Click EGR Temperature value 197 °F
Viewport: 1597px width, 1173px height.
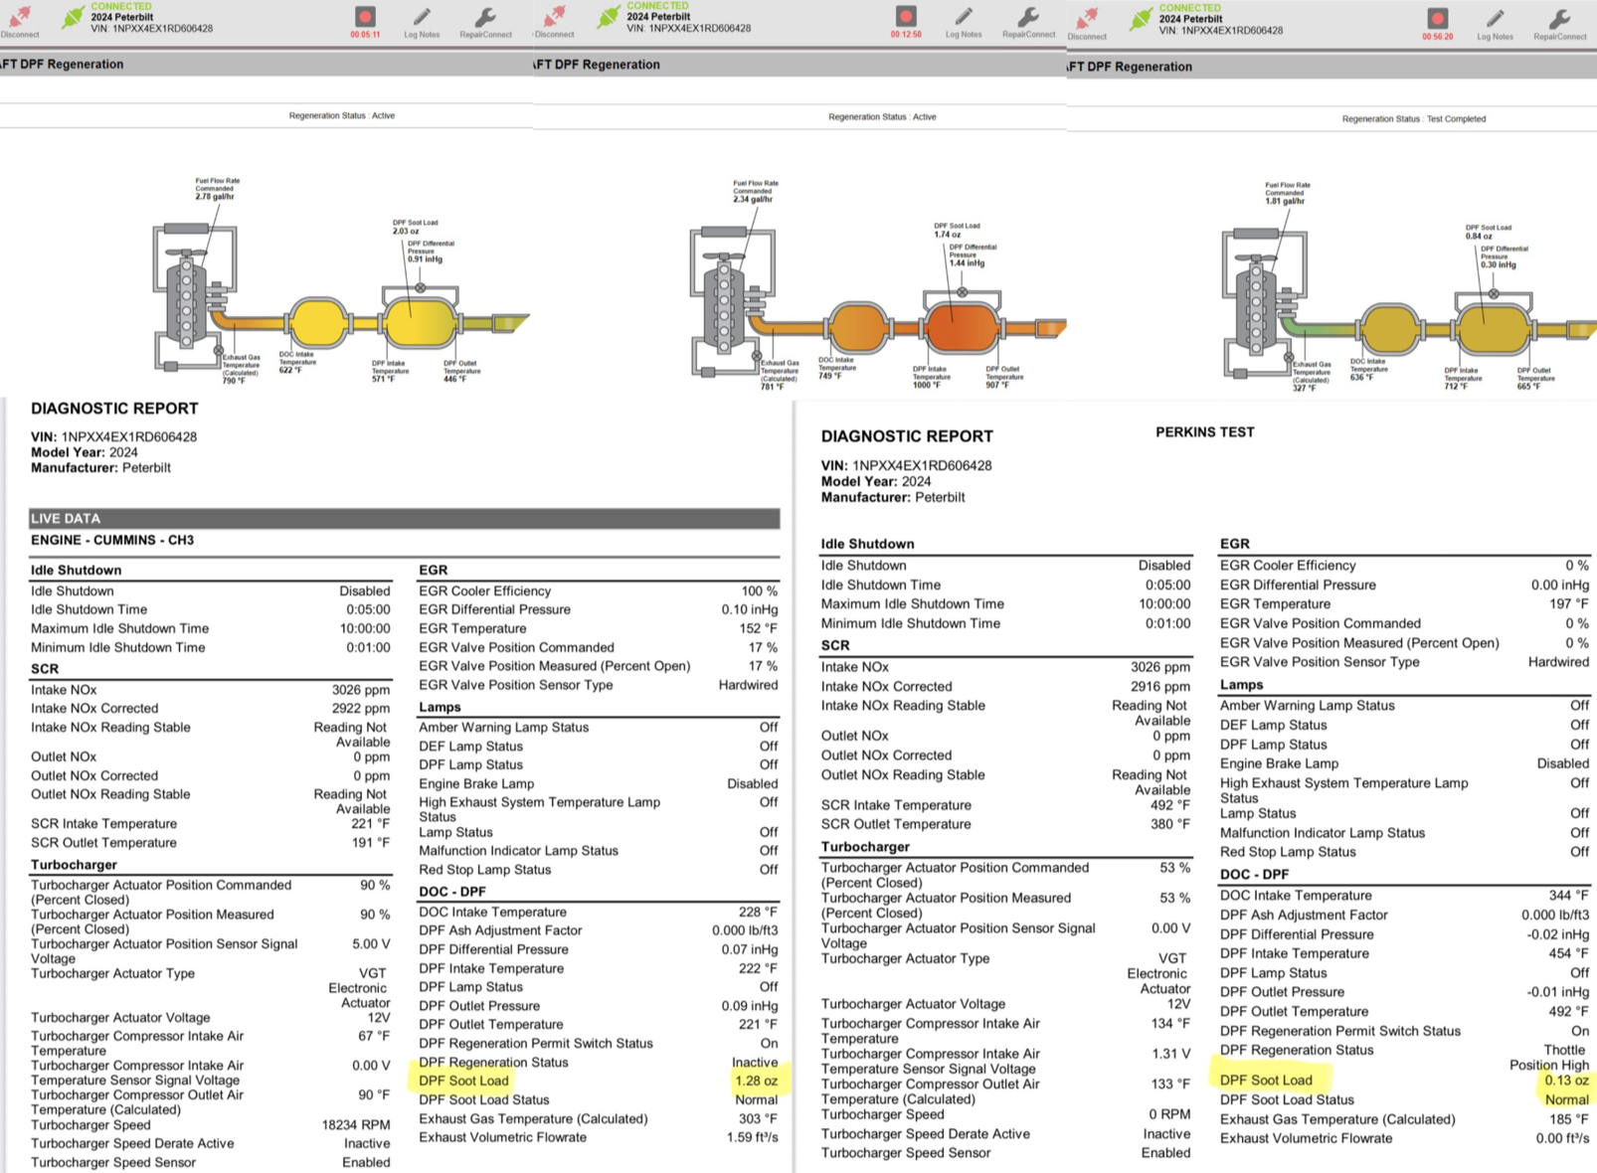1568,604
